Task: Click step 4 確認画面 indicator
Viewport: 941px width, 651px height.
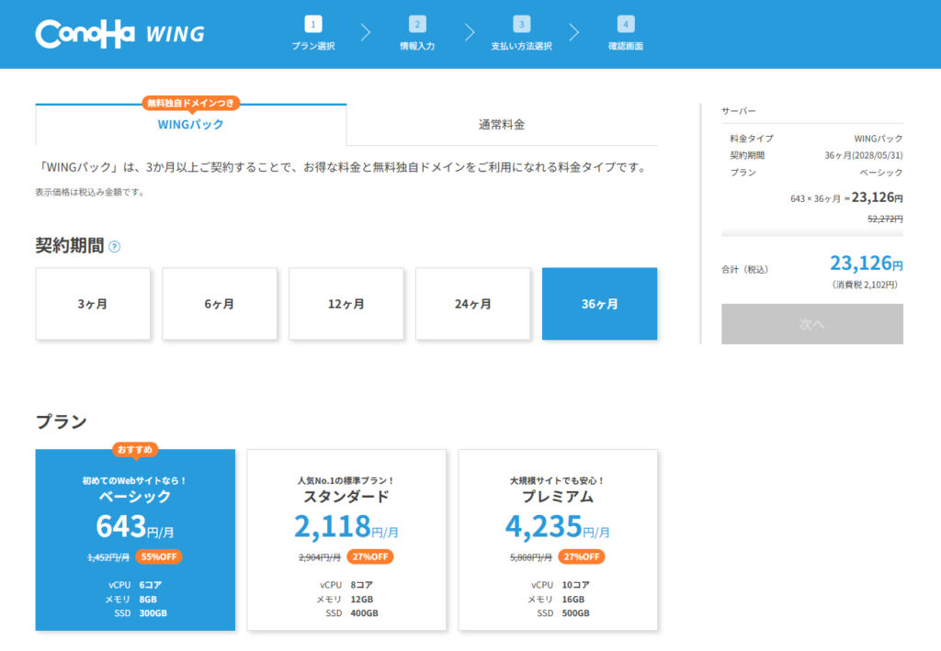Action: coord(626,33)
